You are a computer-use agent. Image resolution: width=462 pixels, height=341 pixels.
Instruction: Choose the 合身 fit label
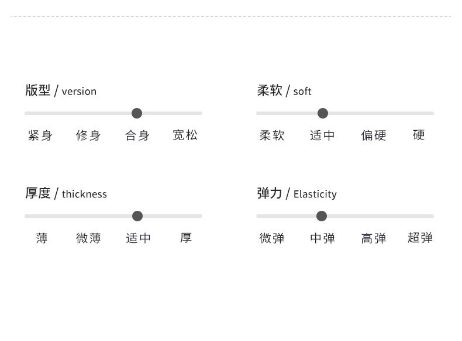click(x=137, y=135)
